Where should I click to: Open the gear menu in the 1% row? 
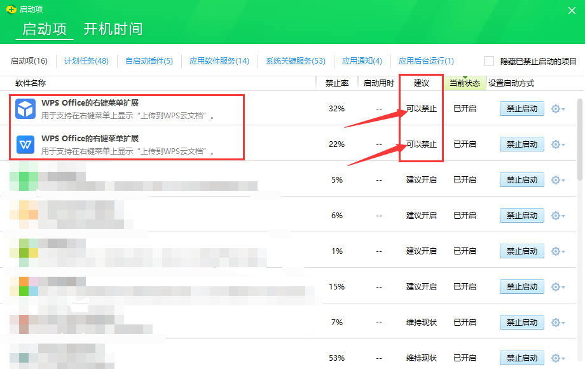pyautogui.click(x=558, y=251)
